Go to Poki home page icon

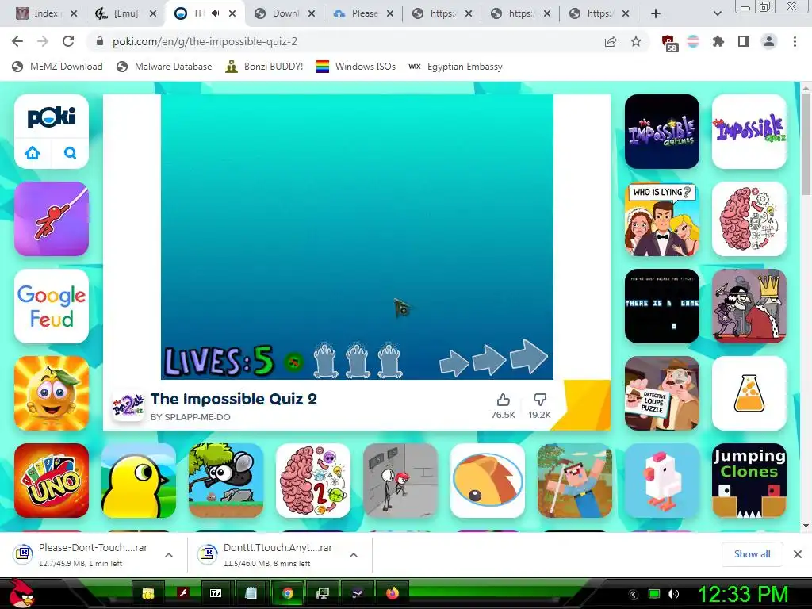[x=33, y=153]
